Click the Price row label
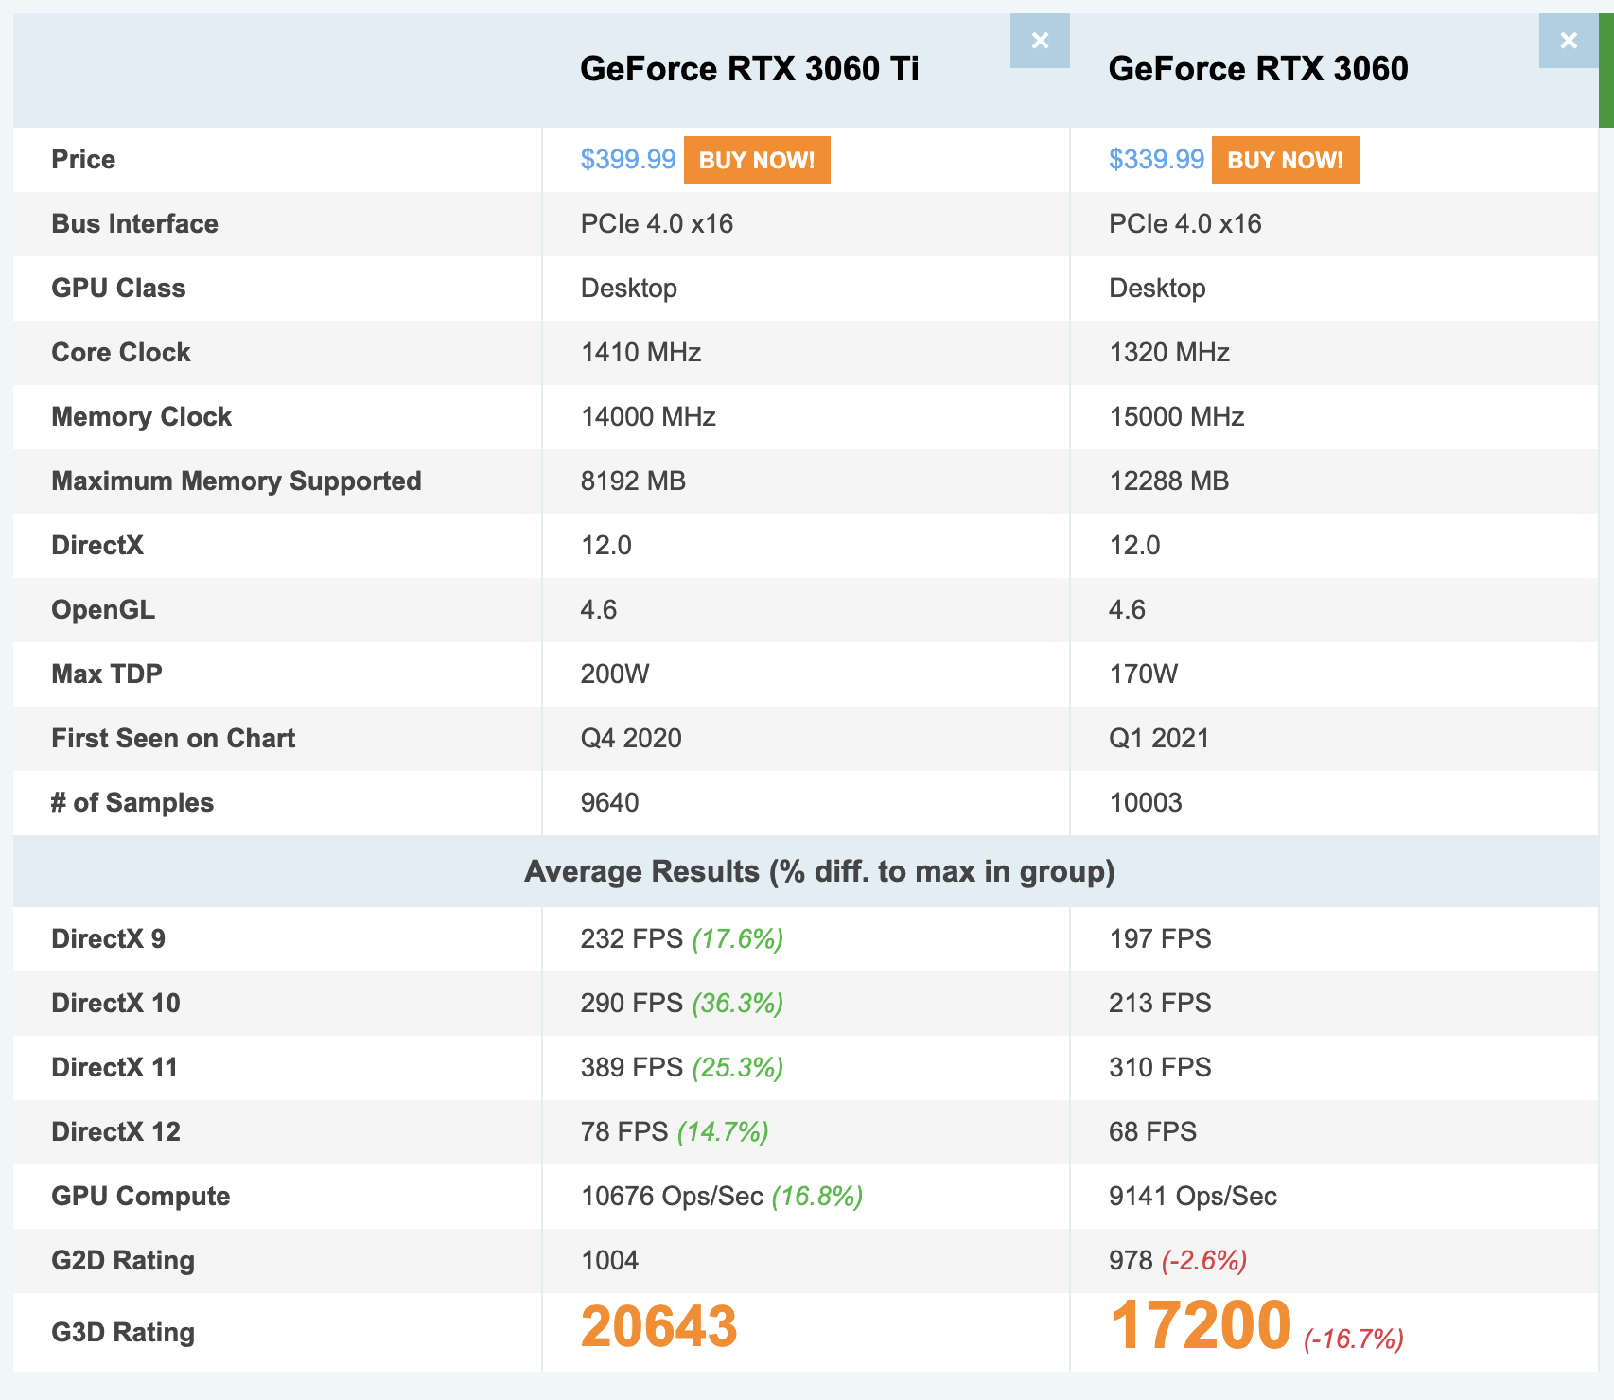1614x1400 pixels. [x=83, y=159]
